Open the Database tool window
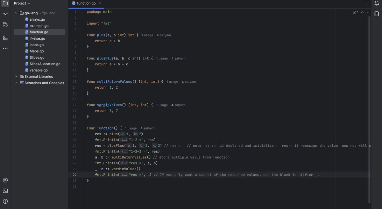Viewport: 382px width, 209px height. point(377,14)
